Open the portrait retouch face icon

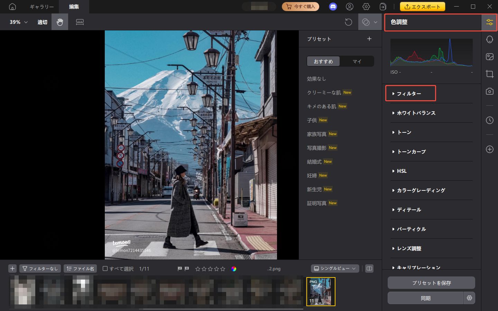point(489,39)
